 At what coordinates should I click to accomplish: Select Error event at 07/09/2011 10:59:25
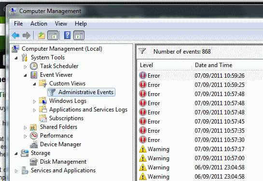[200, 85]
